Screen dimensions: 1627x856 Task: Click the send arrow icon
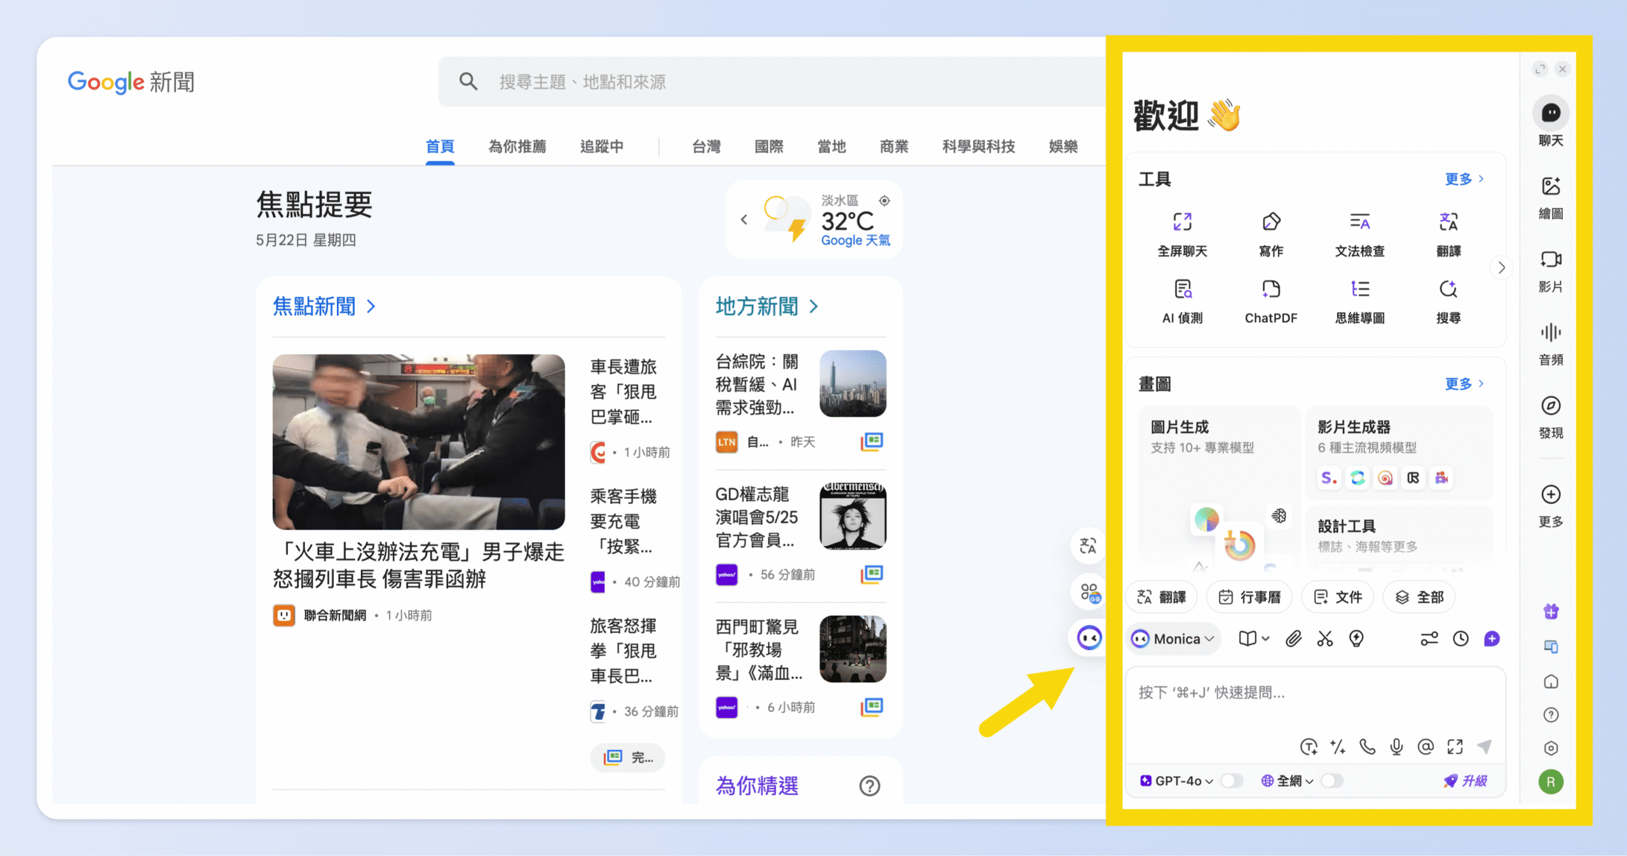(x=1484, y=747)
